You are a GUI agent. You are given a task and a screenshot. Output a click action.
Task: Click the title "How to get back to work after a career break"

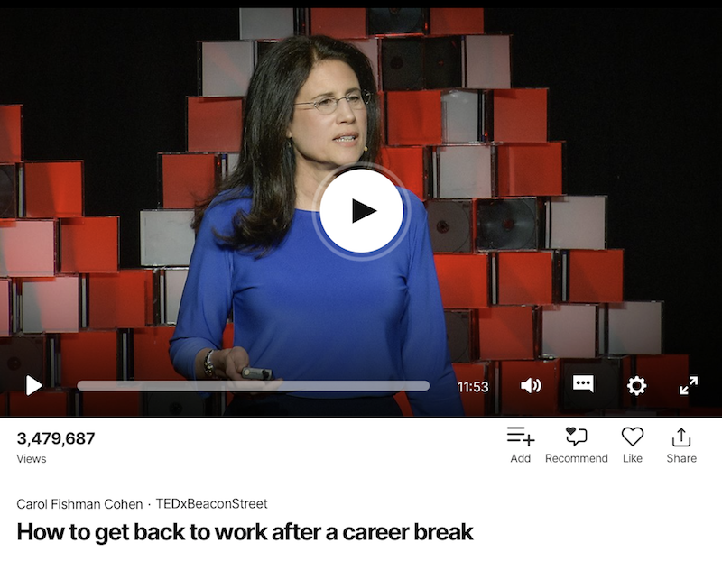pos(245,532)
